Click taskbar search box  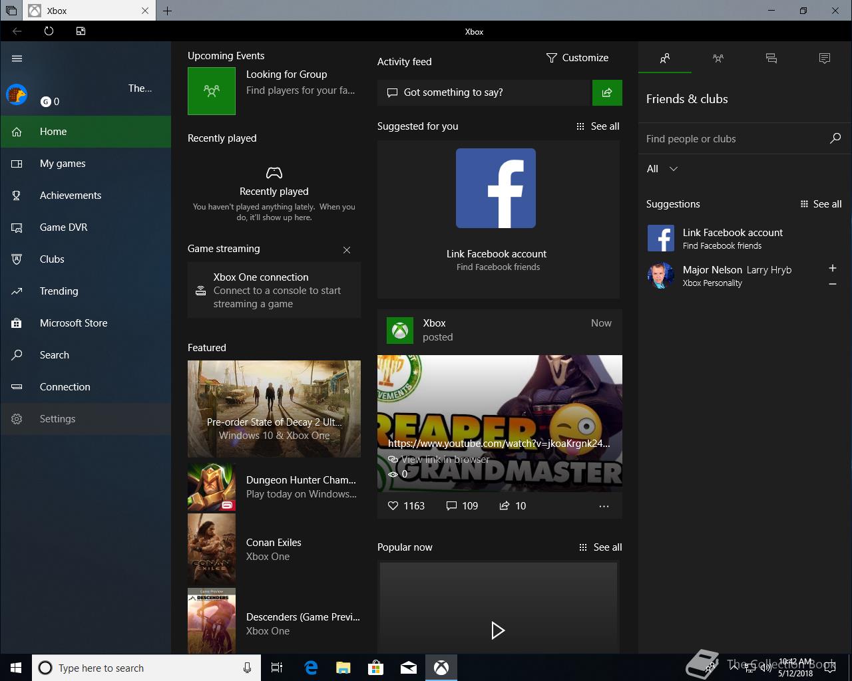click(x=146, y=668)
